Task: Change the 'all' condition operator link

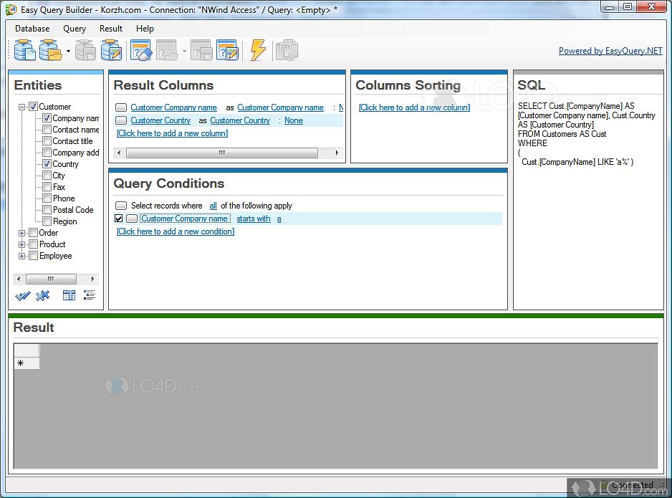Action: point(213,206)
